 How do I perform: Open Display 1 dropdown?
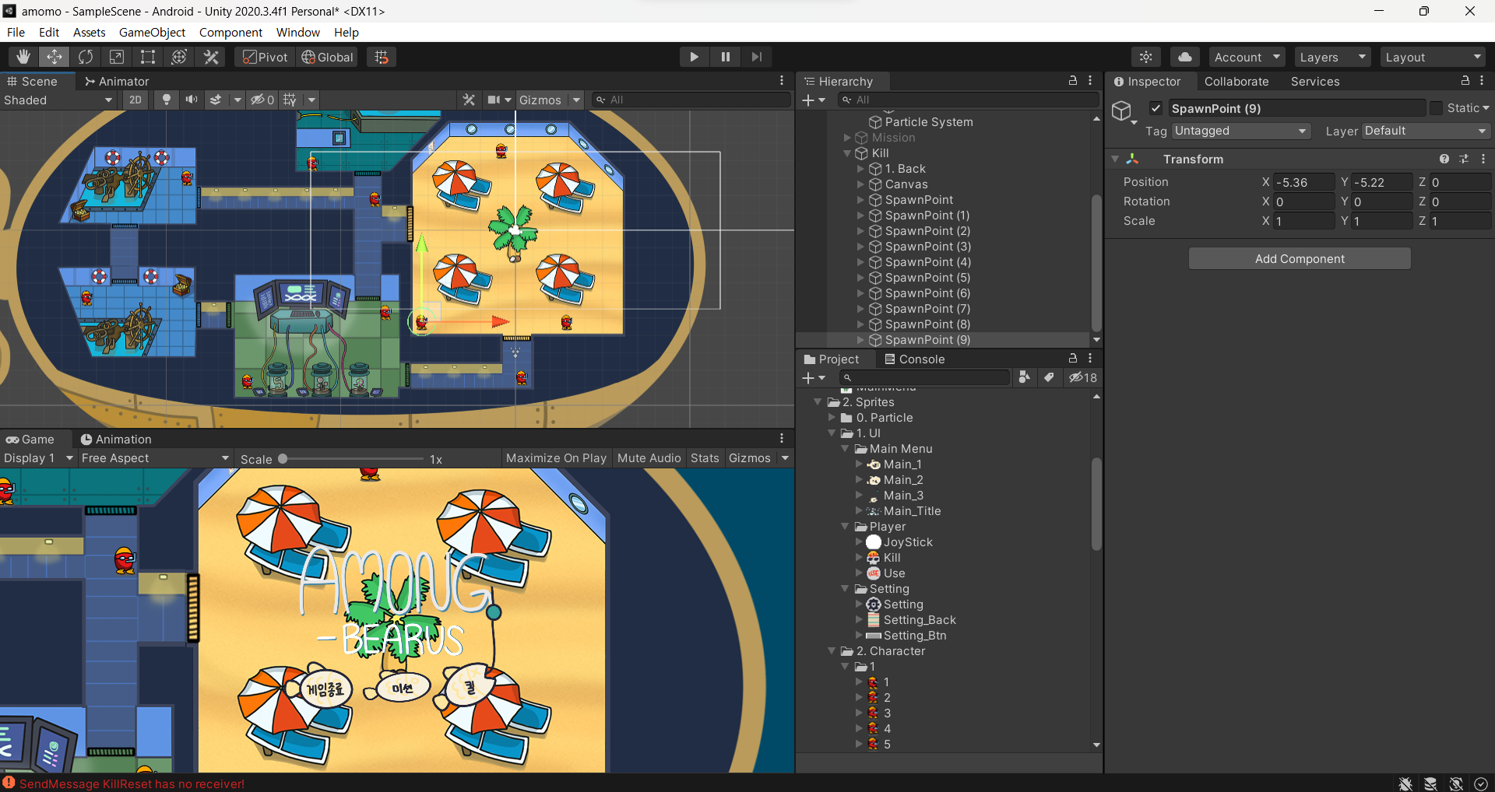coord(38,458)
